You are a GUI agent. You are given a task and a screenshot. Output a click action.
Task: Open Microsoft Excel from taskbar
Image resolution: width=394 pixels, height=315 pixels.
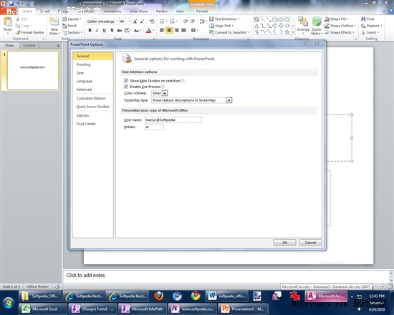[43, 309]
